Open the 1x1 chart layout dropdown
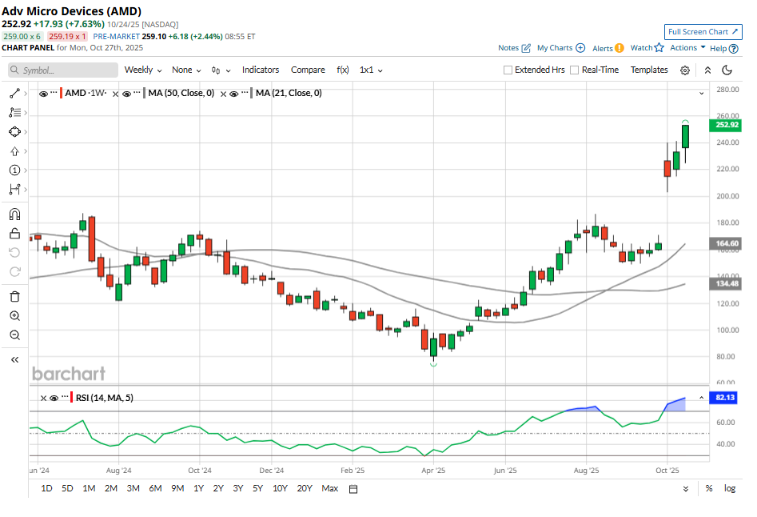Screen dimensions: 757x517 (371, 70)
